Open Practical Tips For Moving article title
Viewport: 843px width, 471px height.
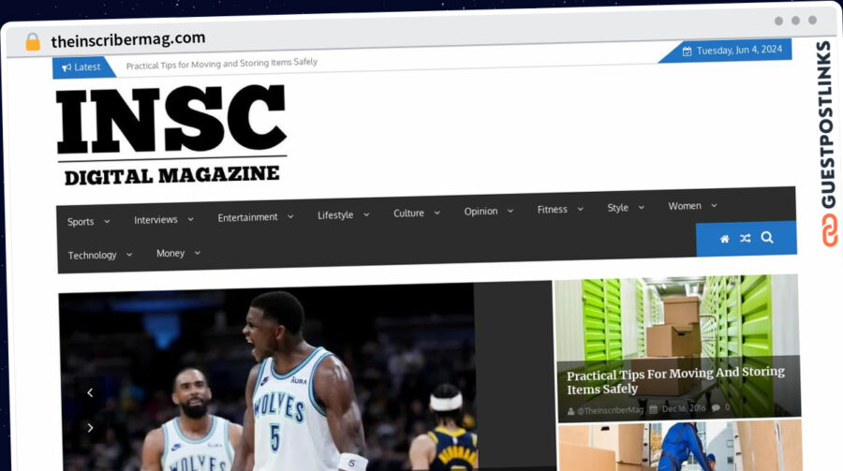click(675, 380)
